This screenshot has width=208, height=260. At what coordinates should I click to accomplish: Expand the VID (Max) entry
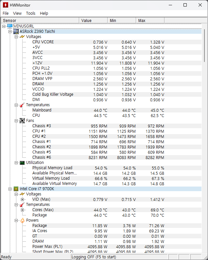coord(23,199)
